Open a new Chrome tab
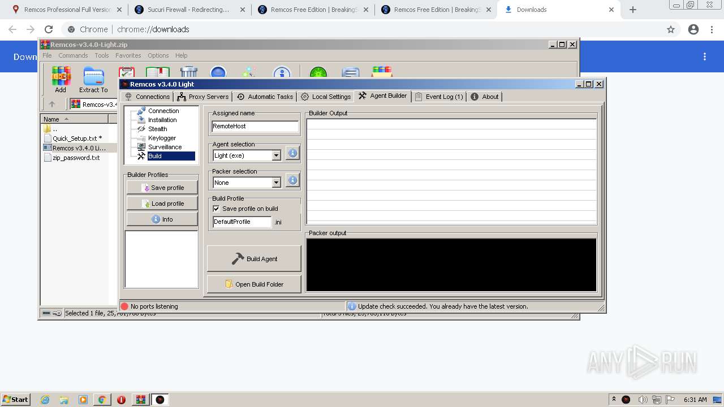 [633, 10]
